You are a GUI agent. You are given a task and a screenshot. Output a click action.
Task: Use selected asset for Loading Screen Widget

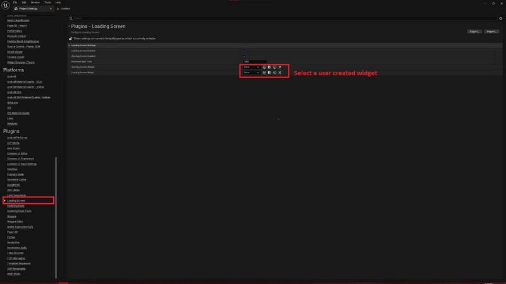(x=264, y=73)
